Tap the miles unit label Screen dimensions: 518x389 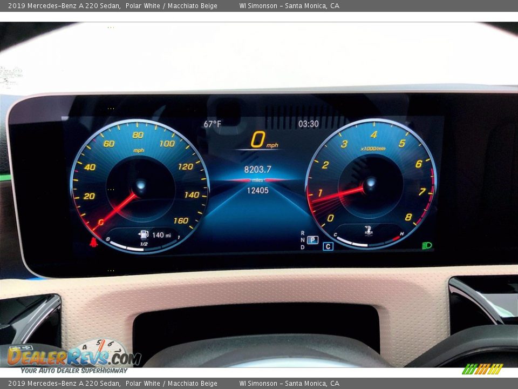pyautogui.click(x=258, y=180)
